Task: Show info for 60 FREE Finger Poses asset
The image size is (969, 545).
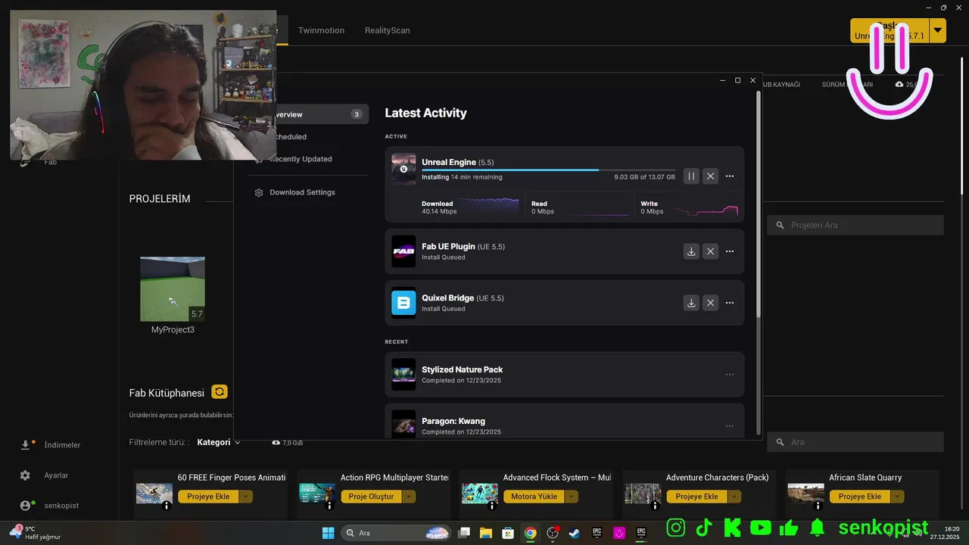Action: pyautogui.click(x=167, y=506)
